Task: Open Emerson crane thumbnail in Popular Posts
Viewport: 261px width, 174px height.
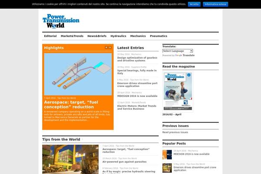Action: (167, 168)
